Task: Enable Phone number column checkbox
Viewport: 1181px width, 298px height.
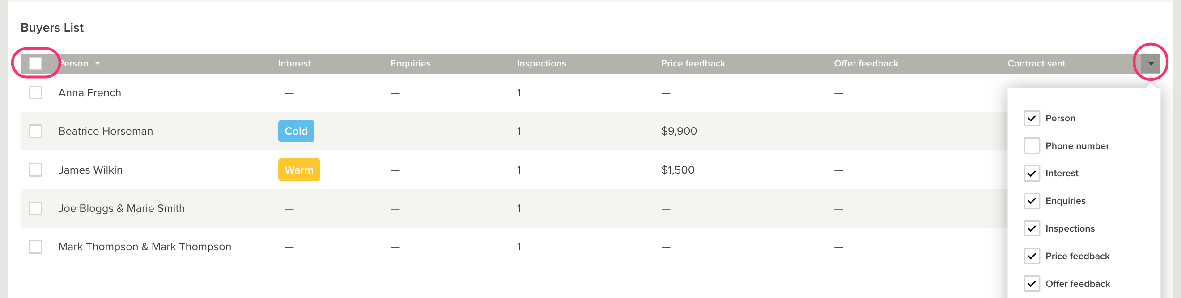Action: coord(1031,146)
